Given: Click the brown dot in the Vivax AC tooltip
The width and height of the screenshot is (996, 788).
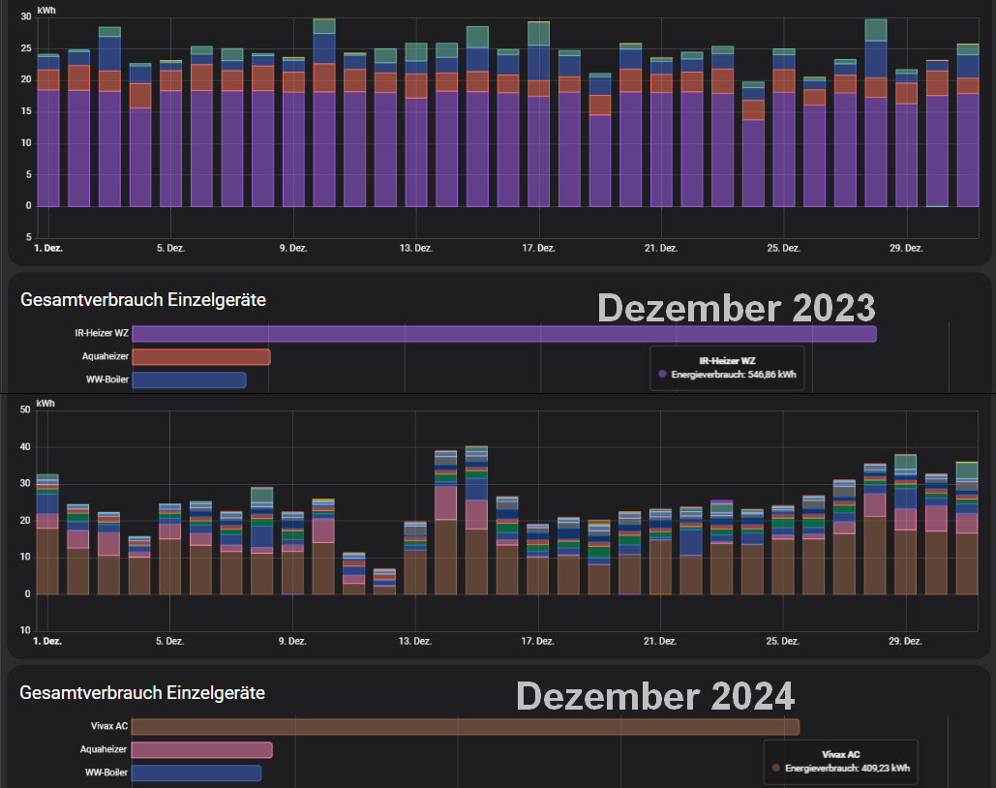Looking at the screenshot, I should 776,767.
